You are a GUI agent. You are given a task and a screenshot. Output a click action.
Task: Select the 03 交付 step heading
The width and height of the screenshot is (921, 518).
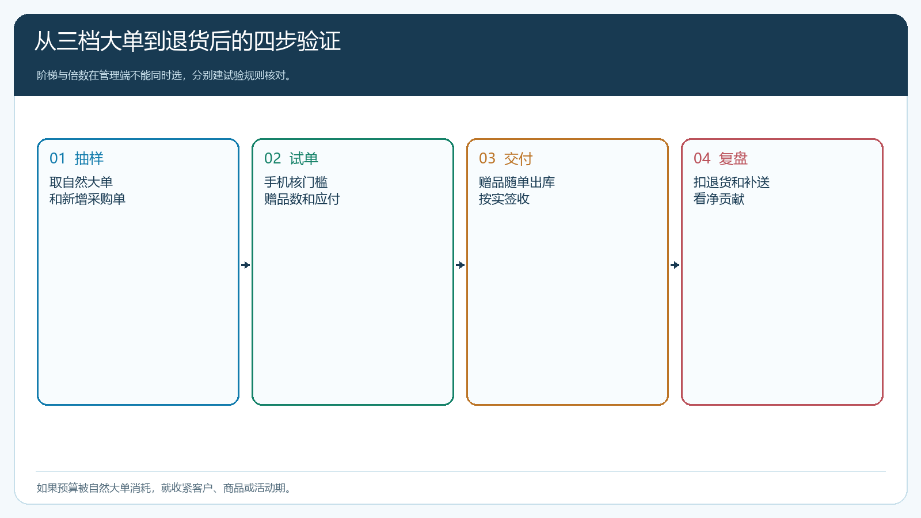point(506,158)
